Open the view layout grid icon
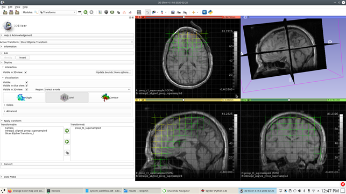The width and height of the screenshot is (346, 194). pyautogui.click(x=139, y=12)
